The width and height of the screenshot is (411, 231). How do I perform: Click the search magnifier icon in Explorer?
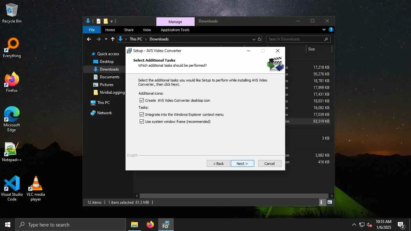click(326, 39)
